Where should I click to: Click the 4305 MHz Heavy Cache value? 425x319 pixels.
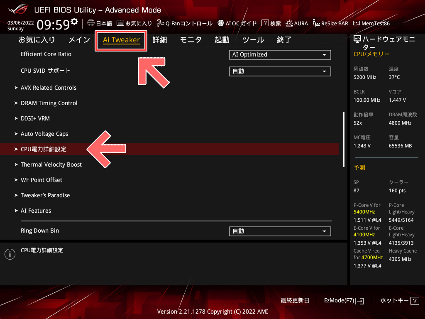click(x=400, y=259)
